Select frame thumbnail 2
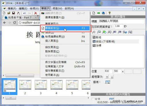The image size is (147, 106). pyautogui.click(x=25, y=85)
